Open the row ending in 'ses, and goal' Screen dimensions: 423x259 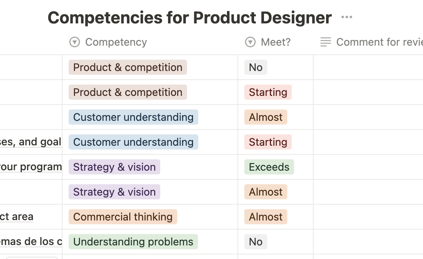pos(31,142)
